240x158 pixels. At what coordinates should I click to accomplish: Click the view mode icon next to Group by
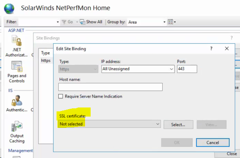[171, 22]
